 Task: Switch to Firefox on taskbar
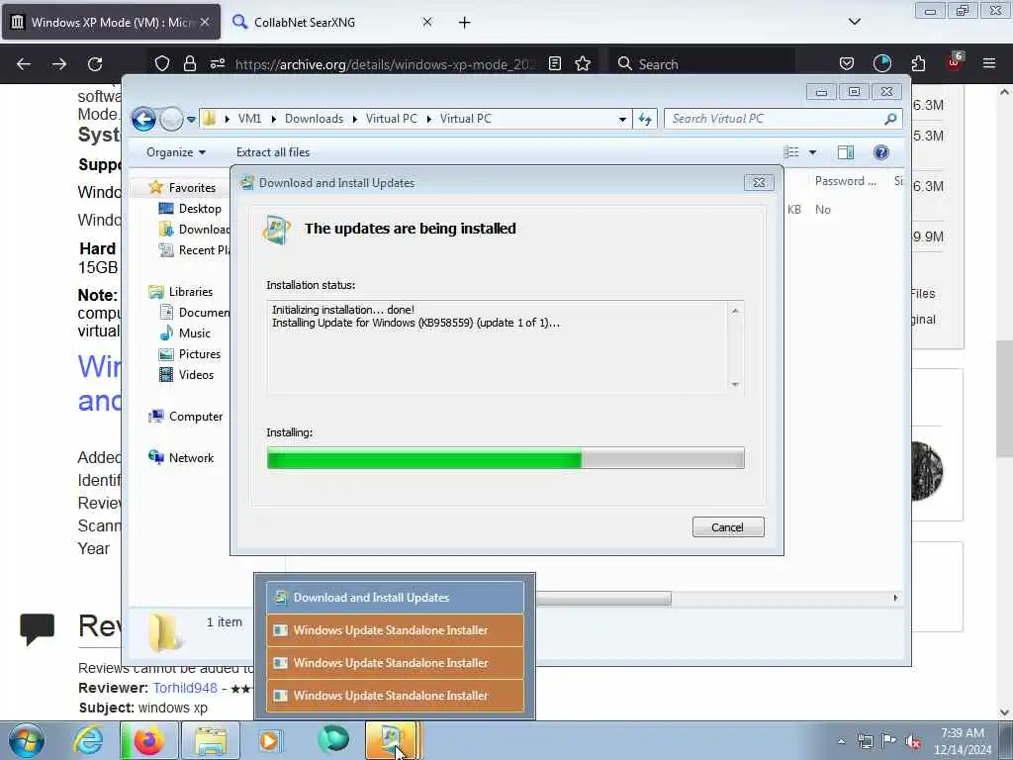tap(148, 740)
